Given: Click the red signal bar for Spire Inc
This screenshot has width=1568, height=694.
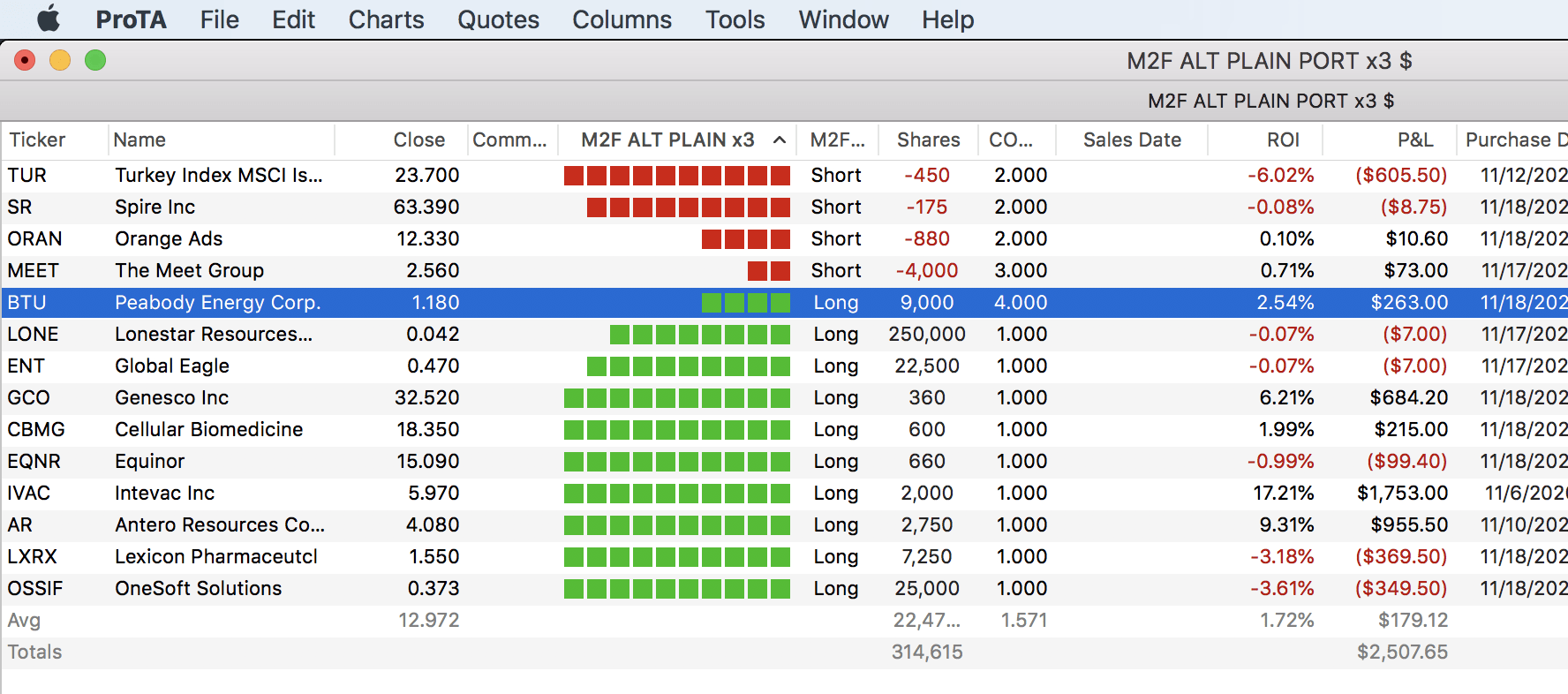Looking at the screenshot, I should (x=689, y=207).
